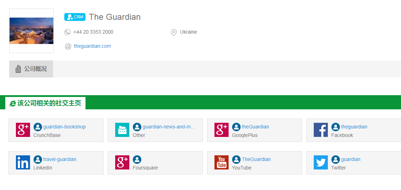Click profile avatar beside theGuardian GooglePlus
The height and width of the screenshot is (190, 401).
tap(236, 127)
